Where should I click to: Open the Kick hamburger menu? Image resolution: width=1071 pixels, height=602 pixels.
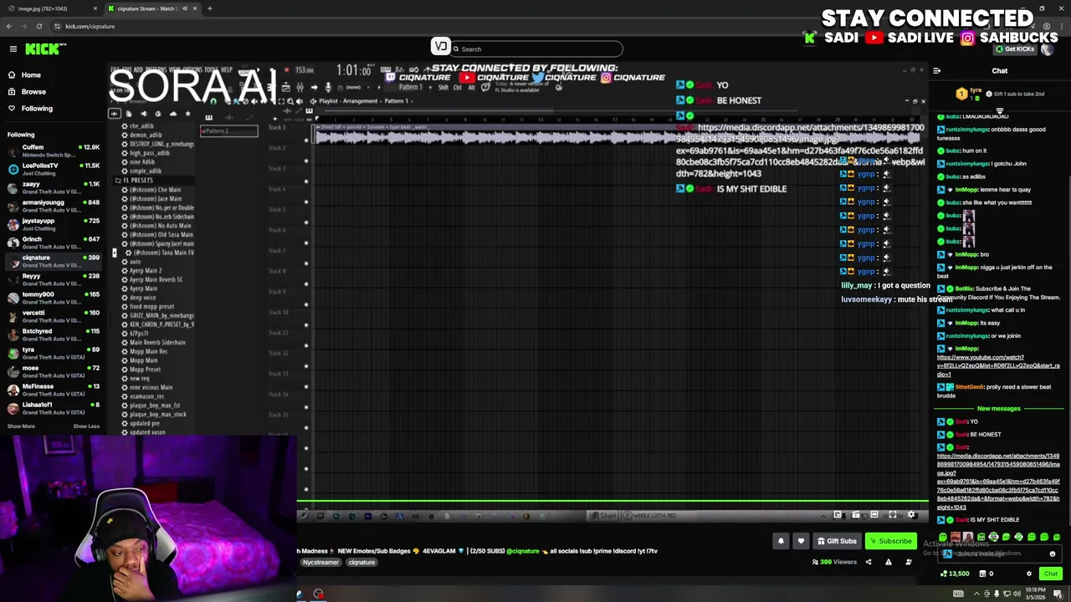(x=13, y=49)
